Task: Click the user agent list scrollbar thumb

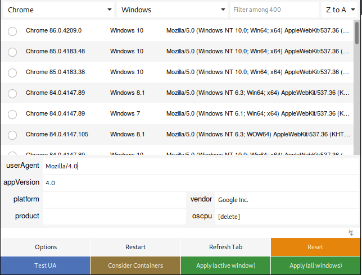Action: pyautogui.click(x=357, y=33)
